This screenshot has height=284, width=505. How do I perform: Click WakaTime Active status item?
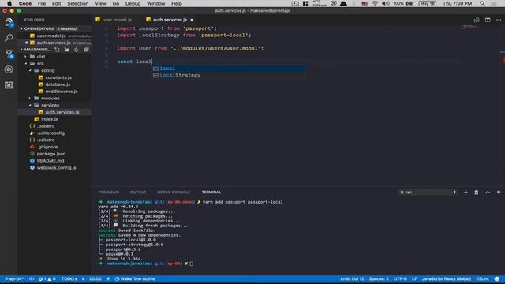pyautogui.click(x=135, y=278)
